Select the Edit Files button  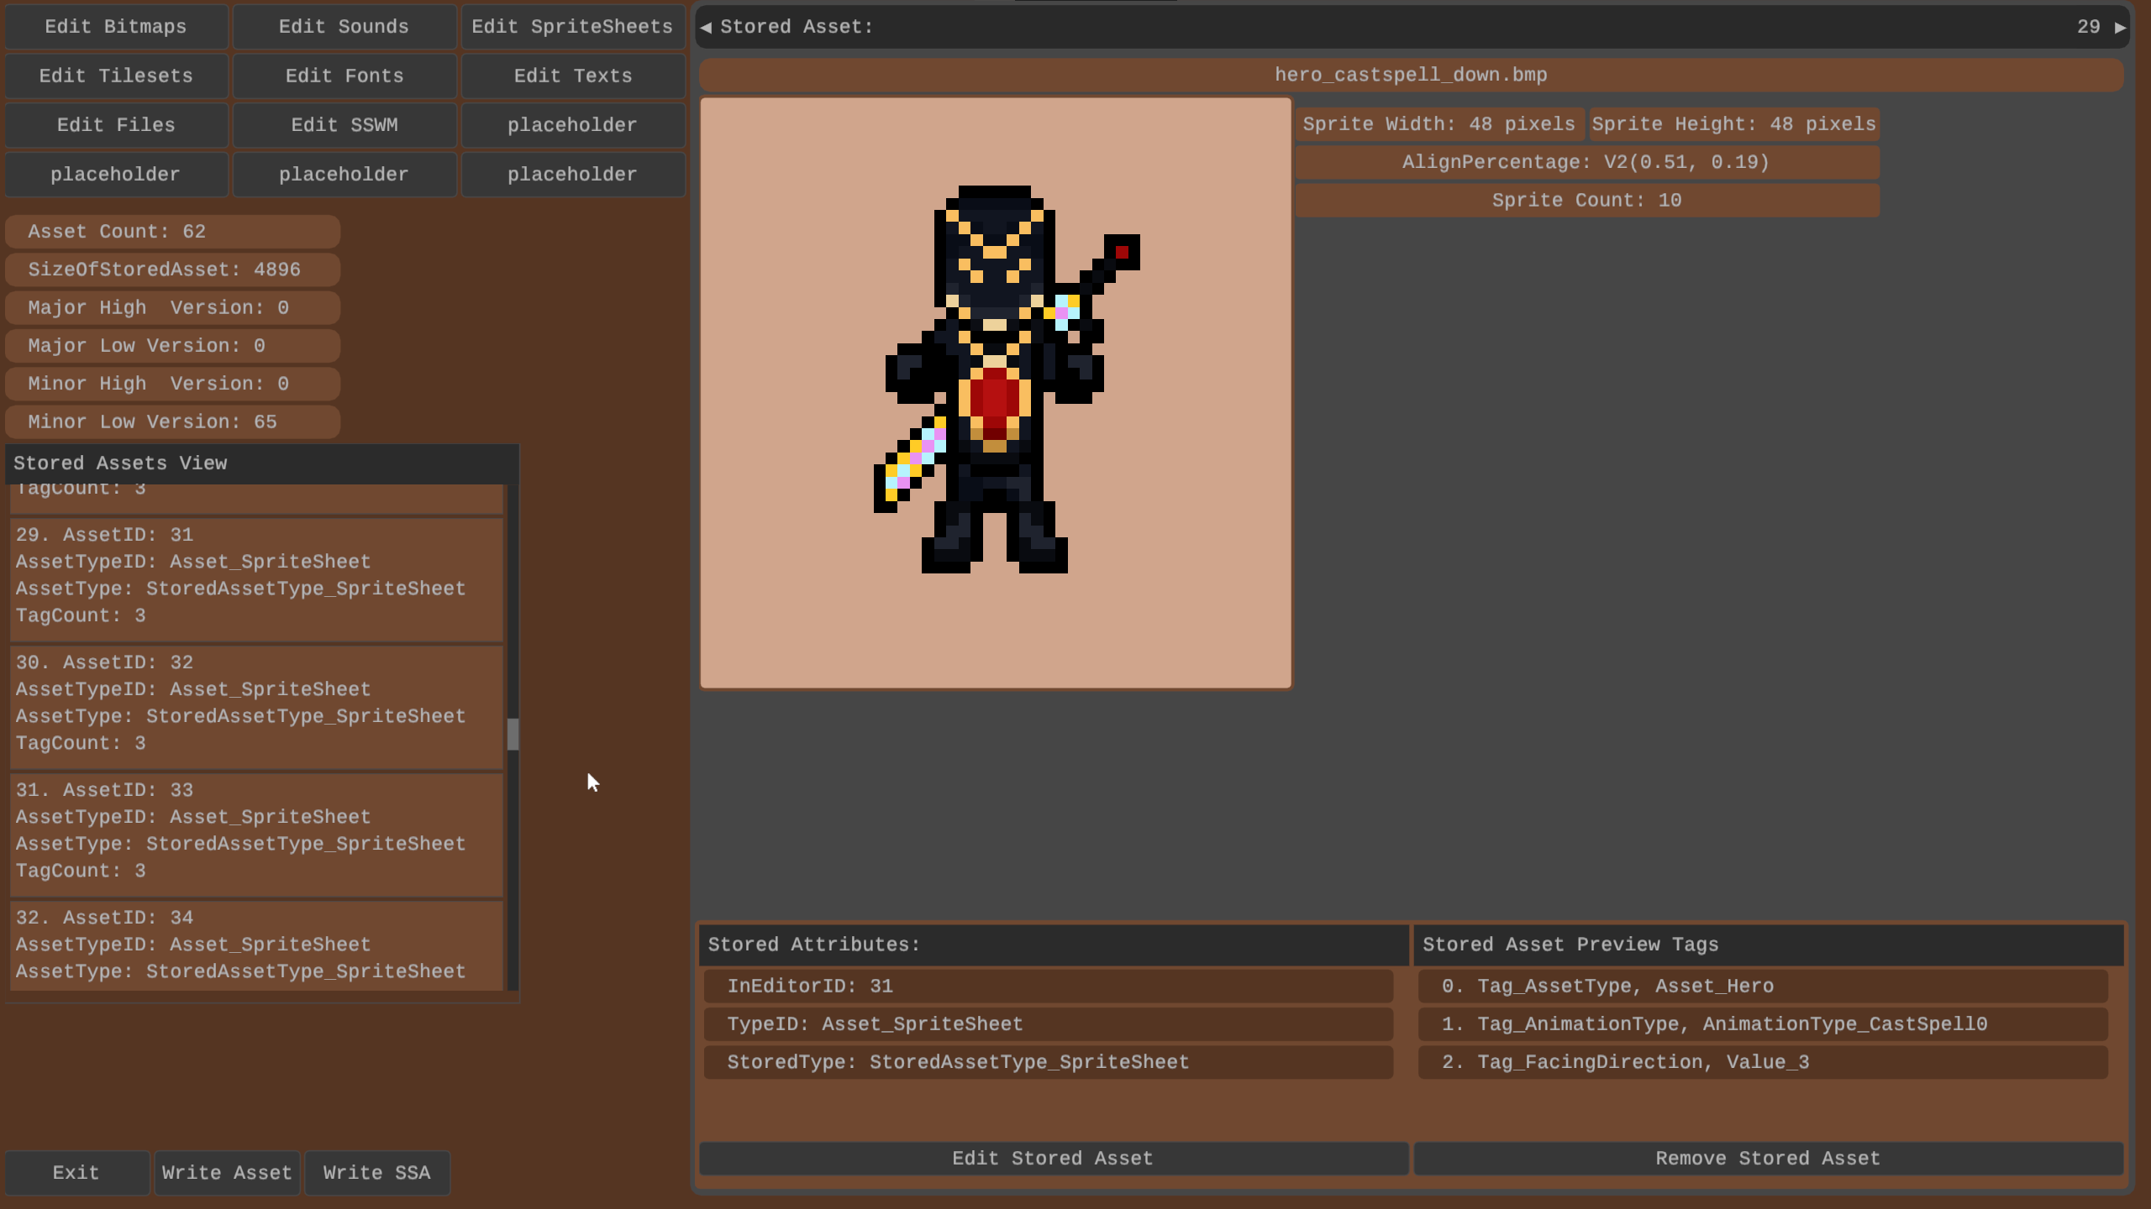point(116,125)
